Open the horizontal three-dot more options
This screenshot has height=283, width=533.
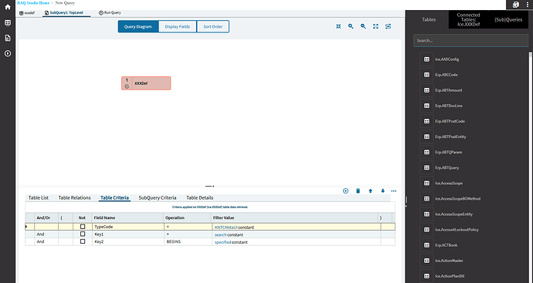[x=394, y=191]
